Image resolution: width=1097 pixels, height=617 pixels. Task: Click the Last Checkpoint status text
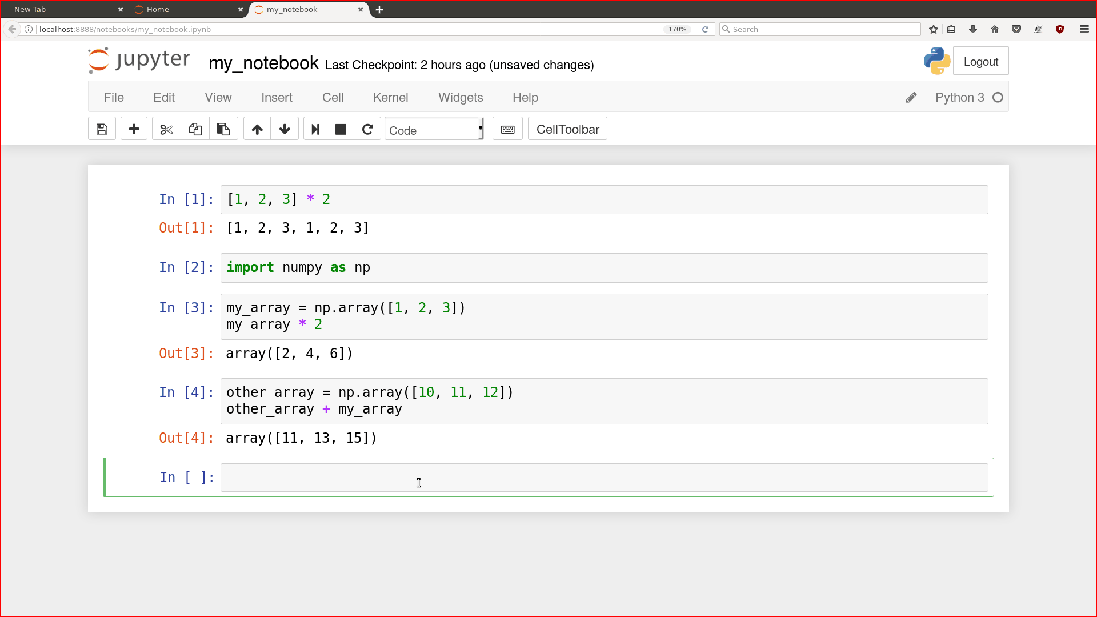click(x=459, y=65)
